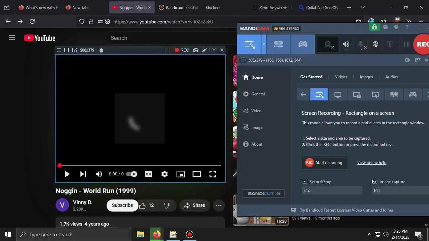
Task: Click the Start recording button
Action: click(324, 163)
